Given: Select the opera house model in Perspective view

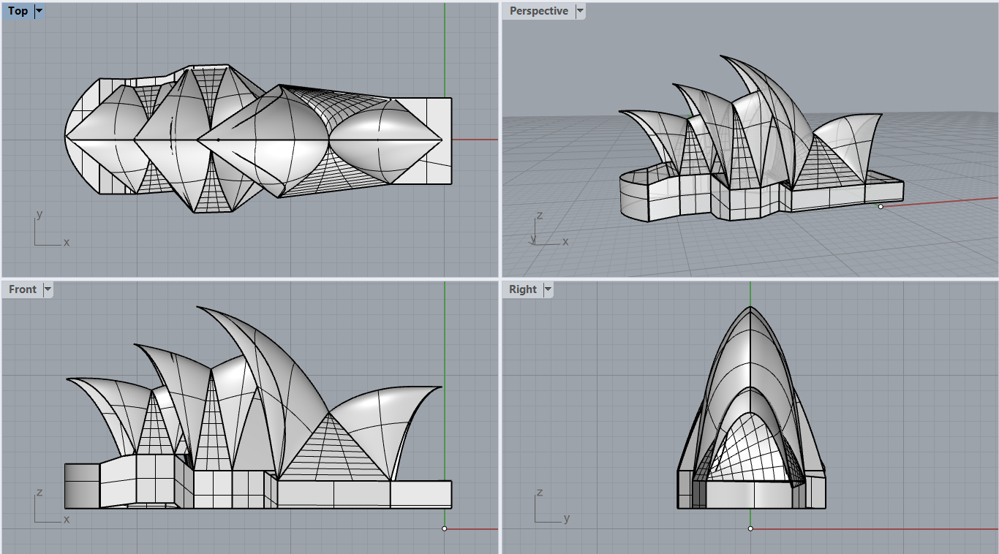Looking at the screenshot, I should 761,139.
